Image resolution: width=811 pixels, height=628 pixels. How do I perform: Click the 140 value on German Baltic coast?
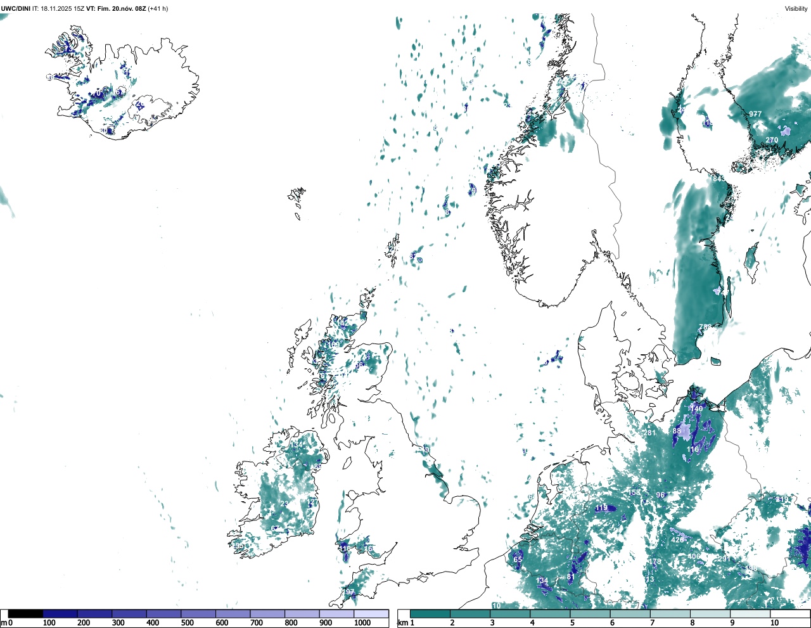pyautogui.click(x=696, y=409)
